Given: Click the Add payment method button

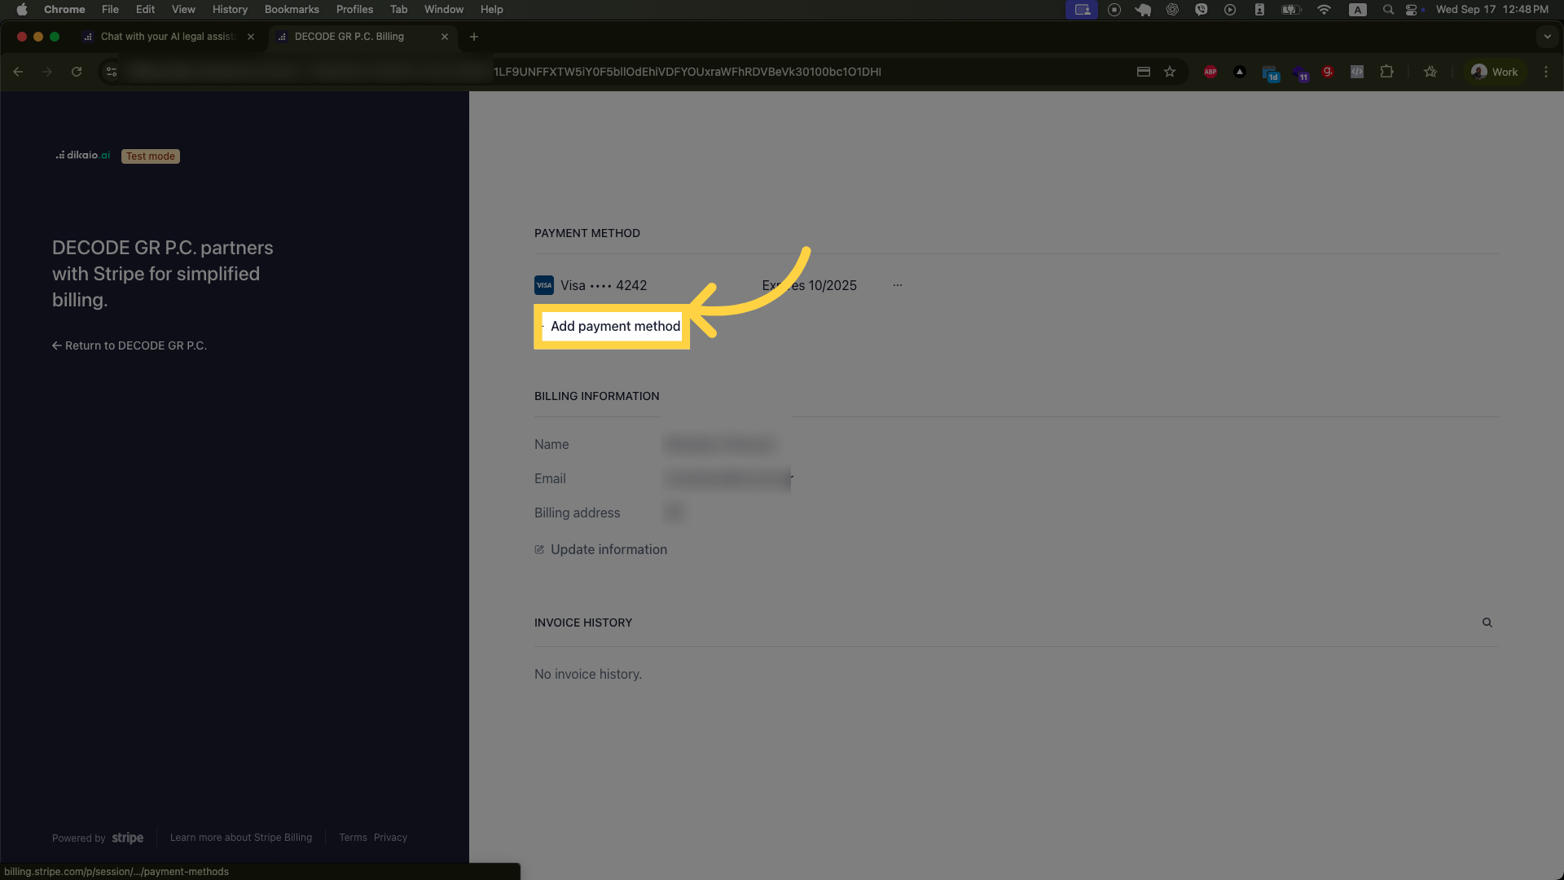Looking at the screenshot, I should pyautogui.click(x=613, y=326).
